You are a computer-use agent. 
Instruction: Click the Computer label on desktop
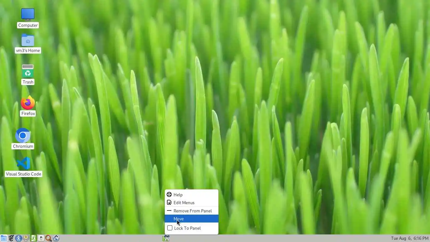tap(28, 25)
